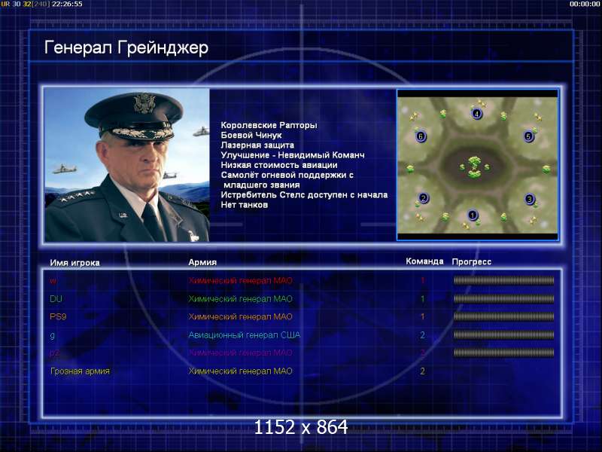This screenshot has width=602, height=452.
Task: Click the progress bar for player w
Action: tap(503, 280)
